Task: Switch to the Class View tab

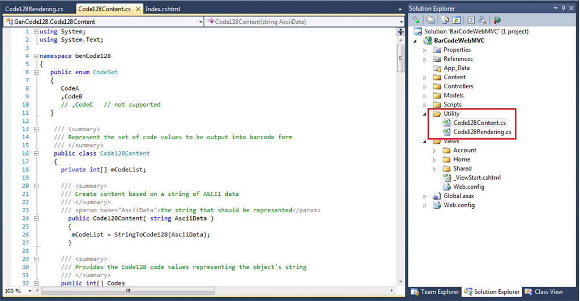Action: click(x=544, y=292)
